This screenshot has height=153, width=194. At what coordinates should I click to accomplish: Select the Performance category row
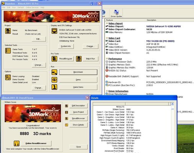(115, 59)
